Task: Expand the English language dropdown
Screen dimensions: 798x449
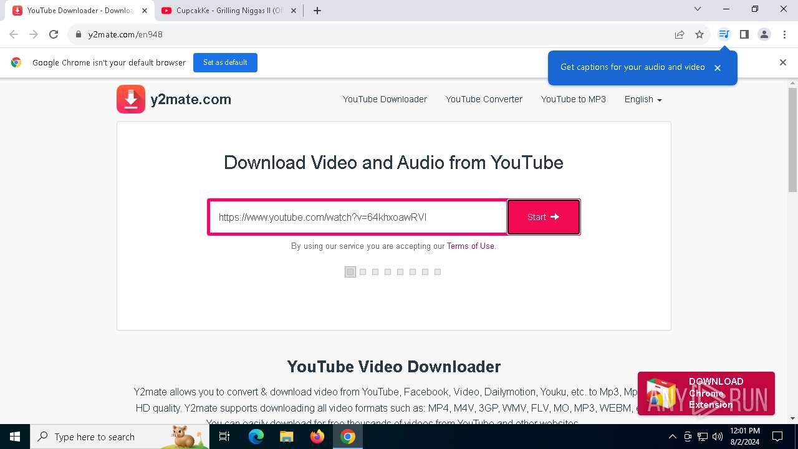Action: [x=643, y=99]
